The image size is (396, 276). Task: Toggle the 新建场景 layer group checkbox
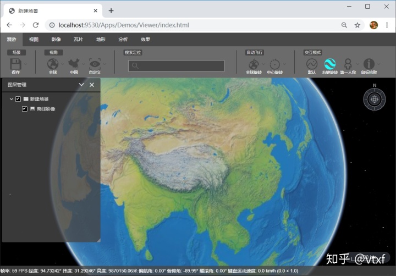[18, 99]
